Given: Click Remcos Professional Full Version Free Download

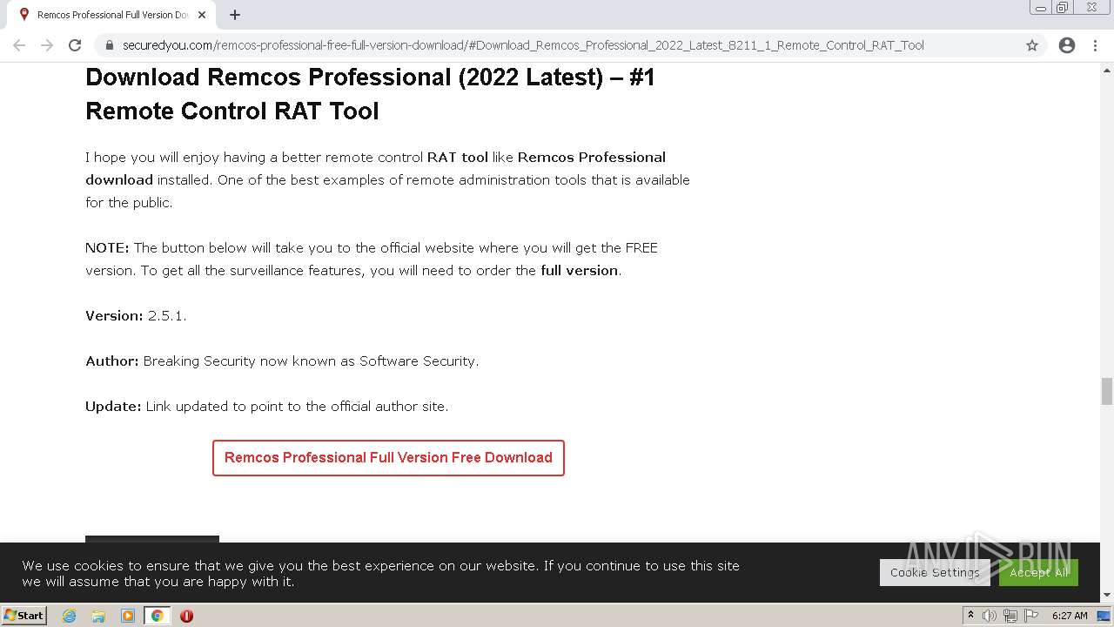Looking at the screenshot, I should pos(388,458).
